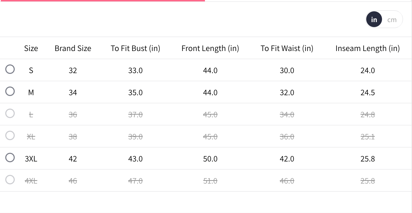Click the 3XL size label text
Screen dimensions: 412x213
(x=31, y=159)
